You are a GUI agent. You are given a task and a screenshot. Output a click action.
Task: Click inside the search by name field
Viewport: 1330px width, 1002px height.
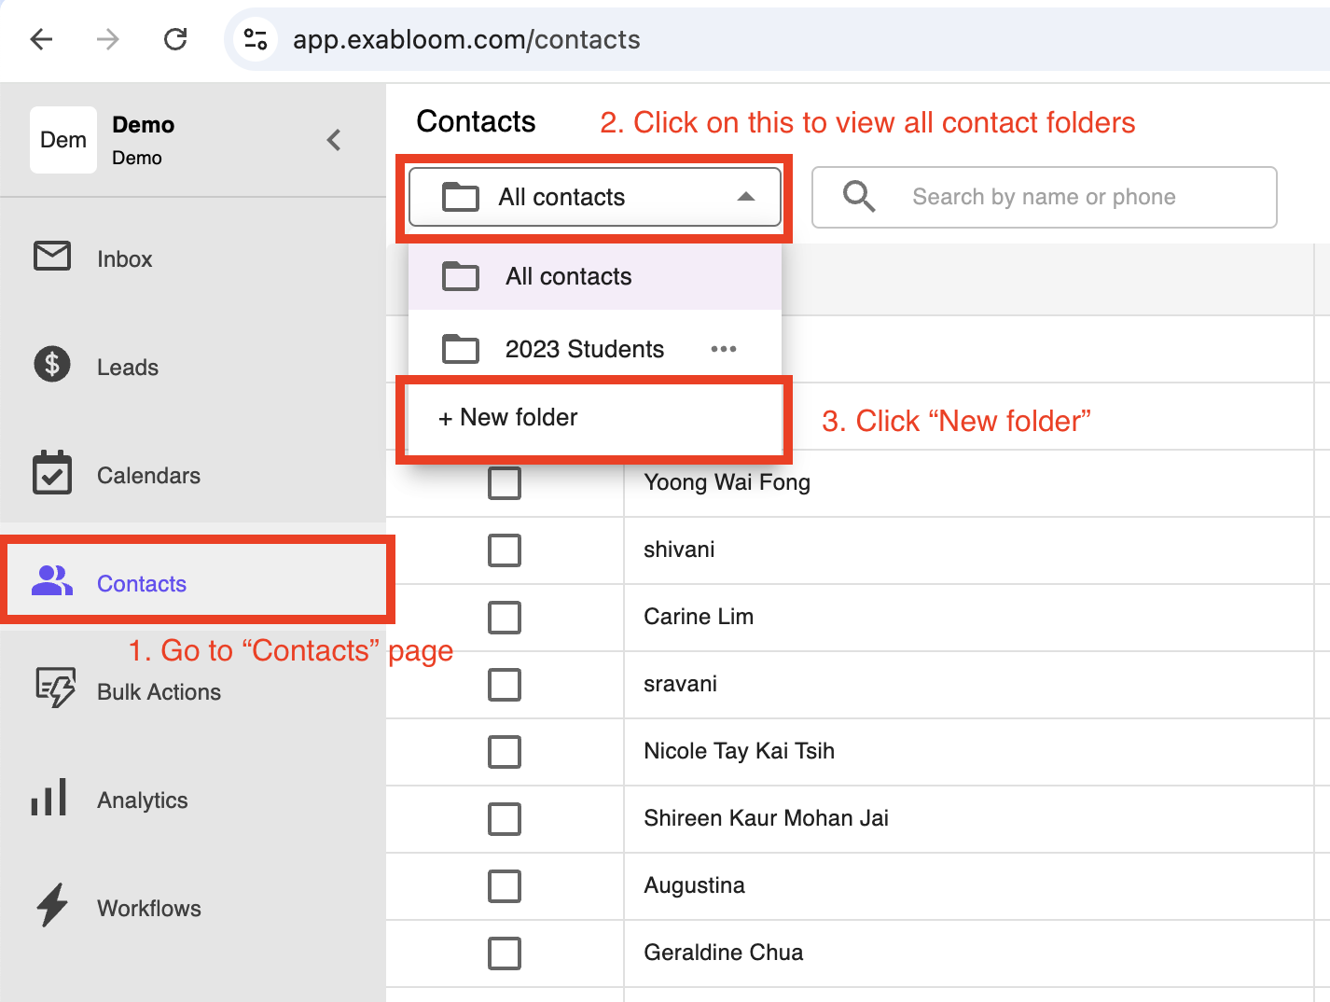1045,197
